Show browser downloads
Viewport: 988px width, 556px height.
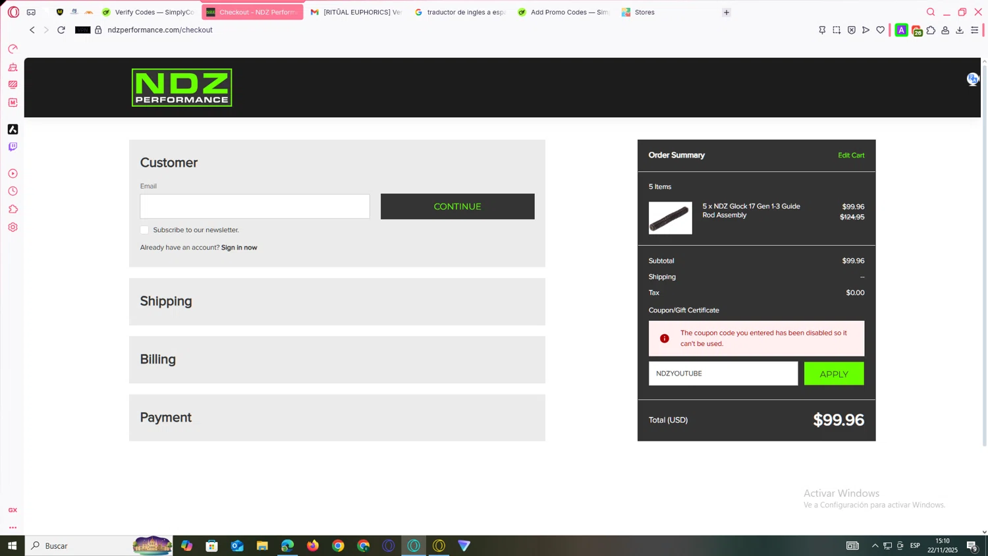960,30
